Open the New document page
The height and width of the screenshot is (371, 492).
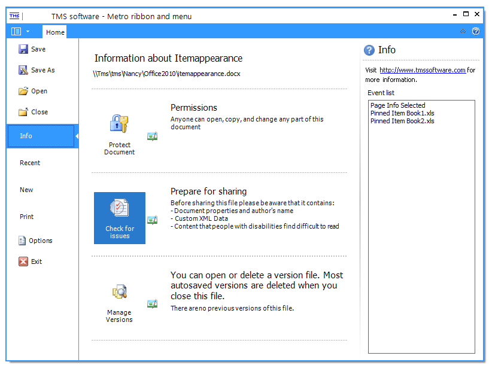coord(26,189)
